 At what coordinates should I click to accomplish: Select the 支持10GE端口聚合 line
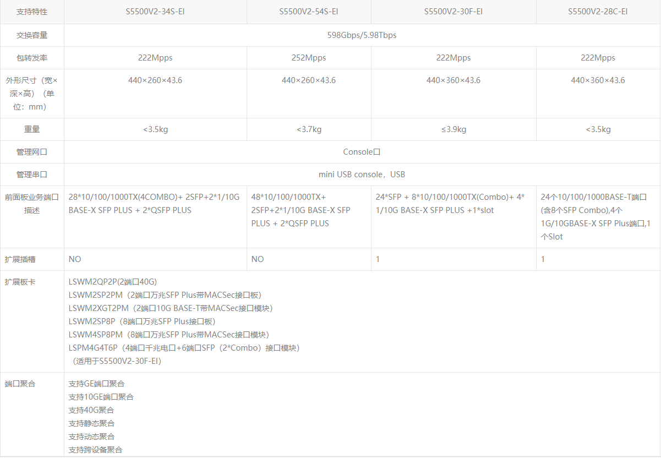101,397
